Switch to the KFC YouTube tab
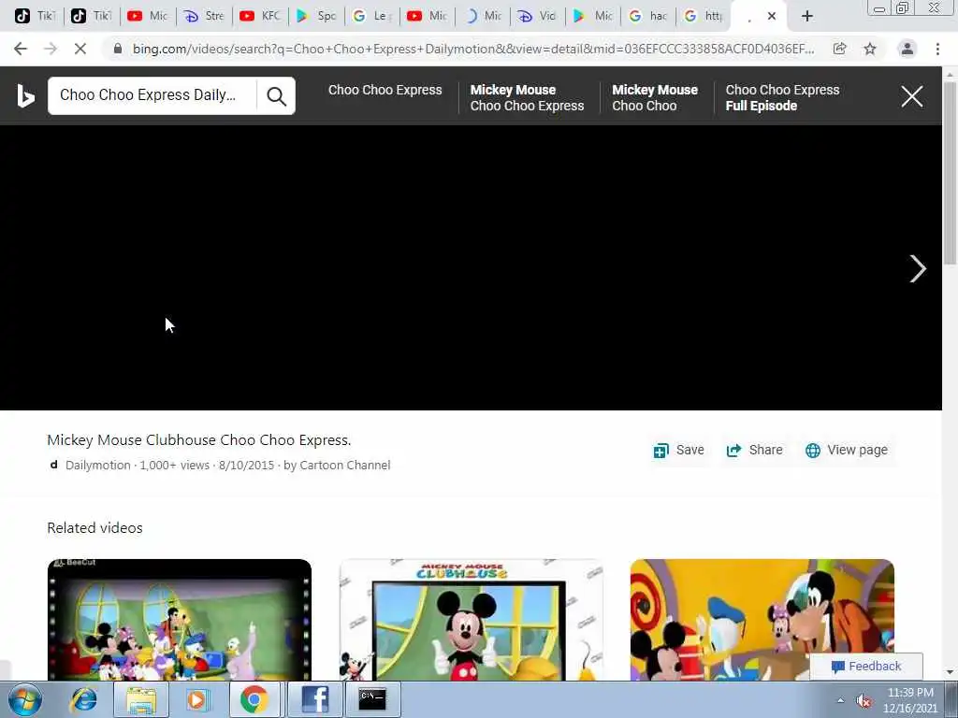This screenshot has width=958, height=718. [x=260, y=16]
